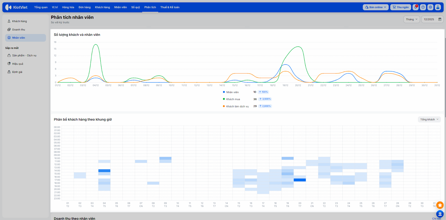Open the Tháng period dropdown
Viewport: 446px width, 220px height.
[411, 19]
